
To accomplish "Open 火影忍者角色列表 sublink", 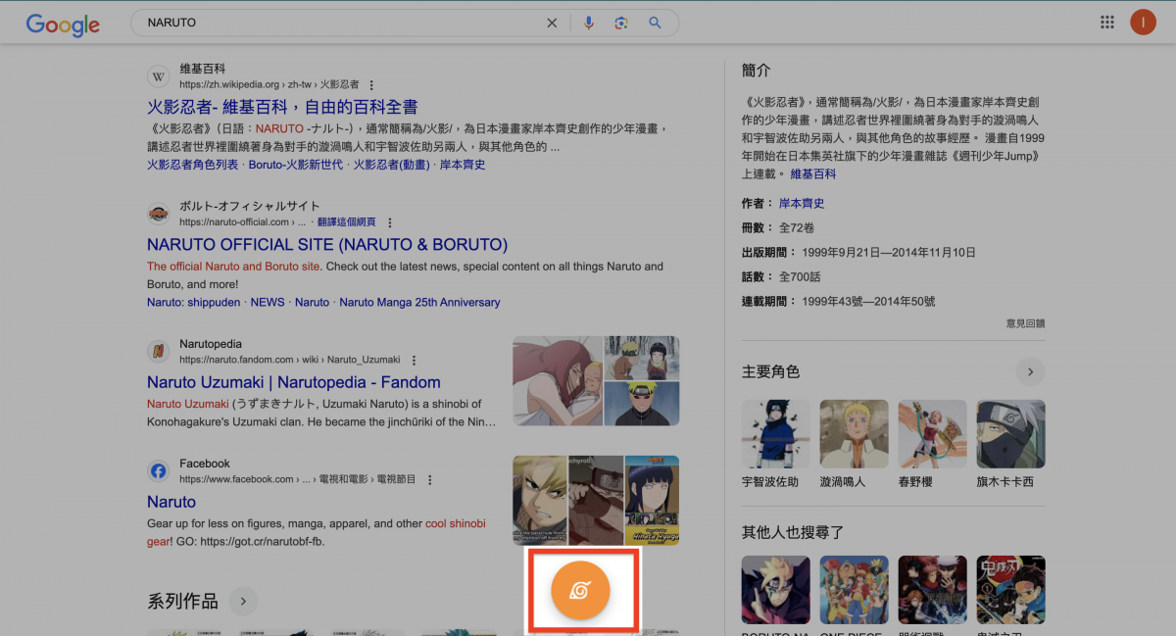I will (x=192, y=165).
